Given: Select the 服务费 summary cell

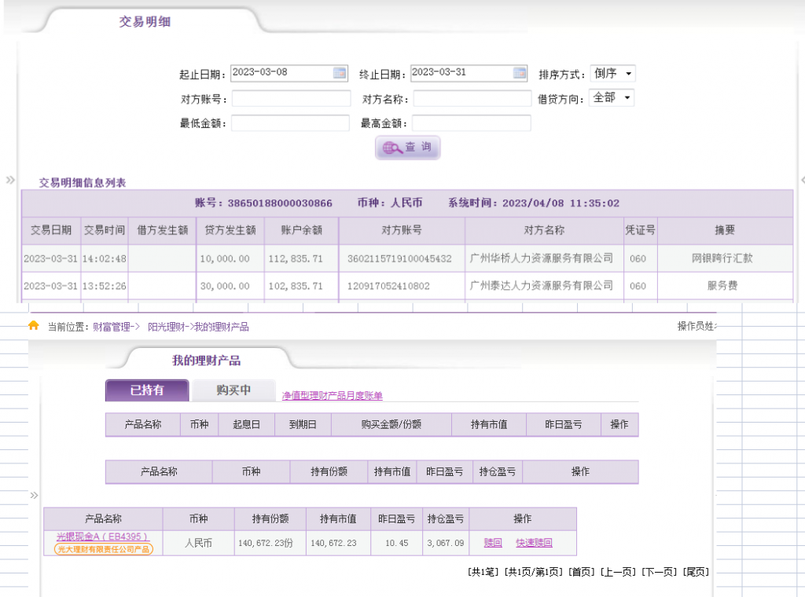Looking at the screenshot, I should click(725, 286).
